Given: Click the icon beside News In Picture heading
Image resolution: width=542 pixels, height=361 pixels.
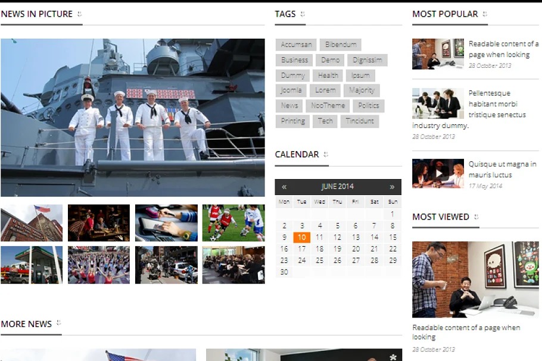Looking at the screenshot, I should coord(80,14).
